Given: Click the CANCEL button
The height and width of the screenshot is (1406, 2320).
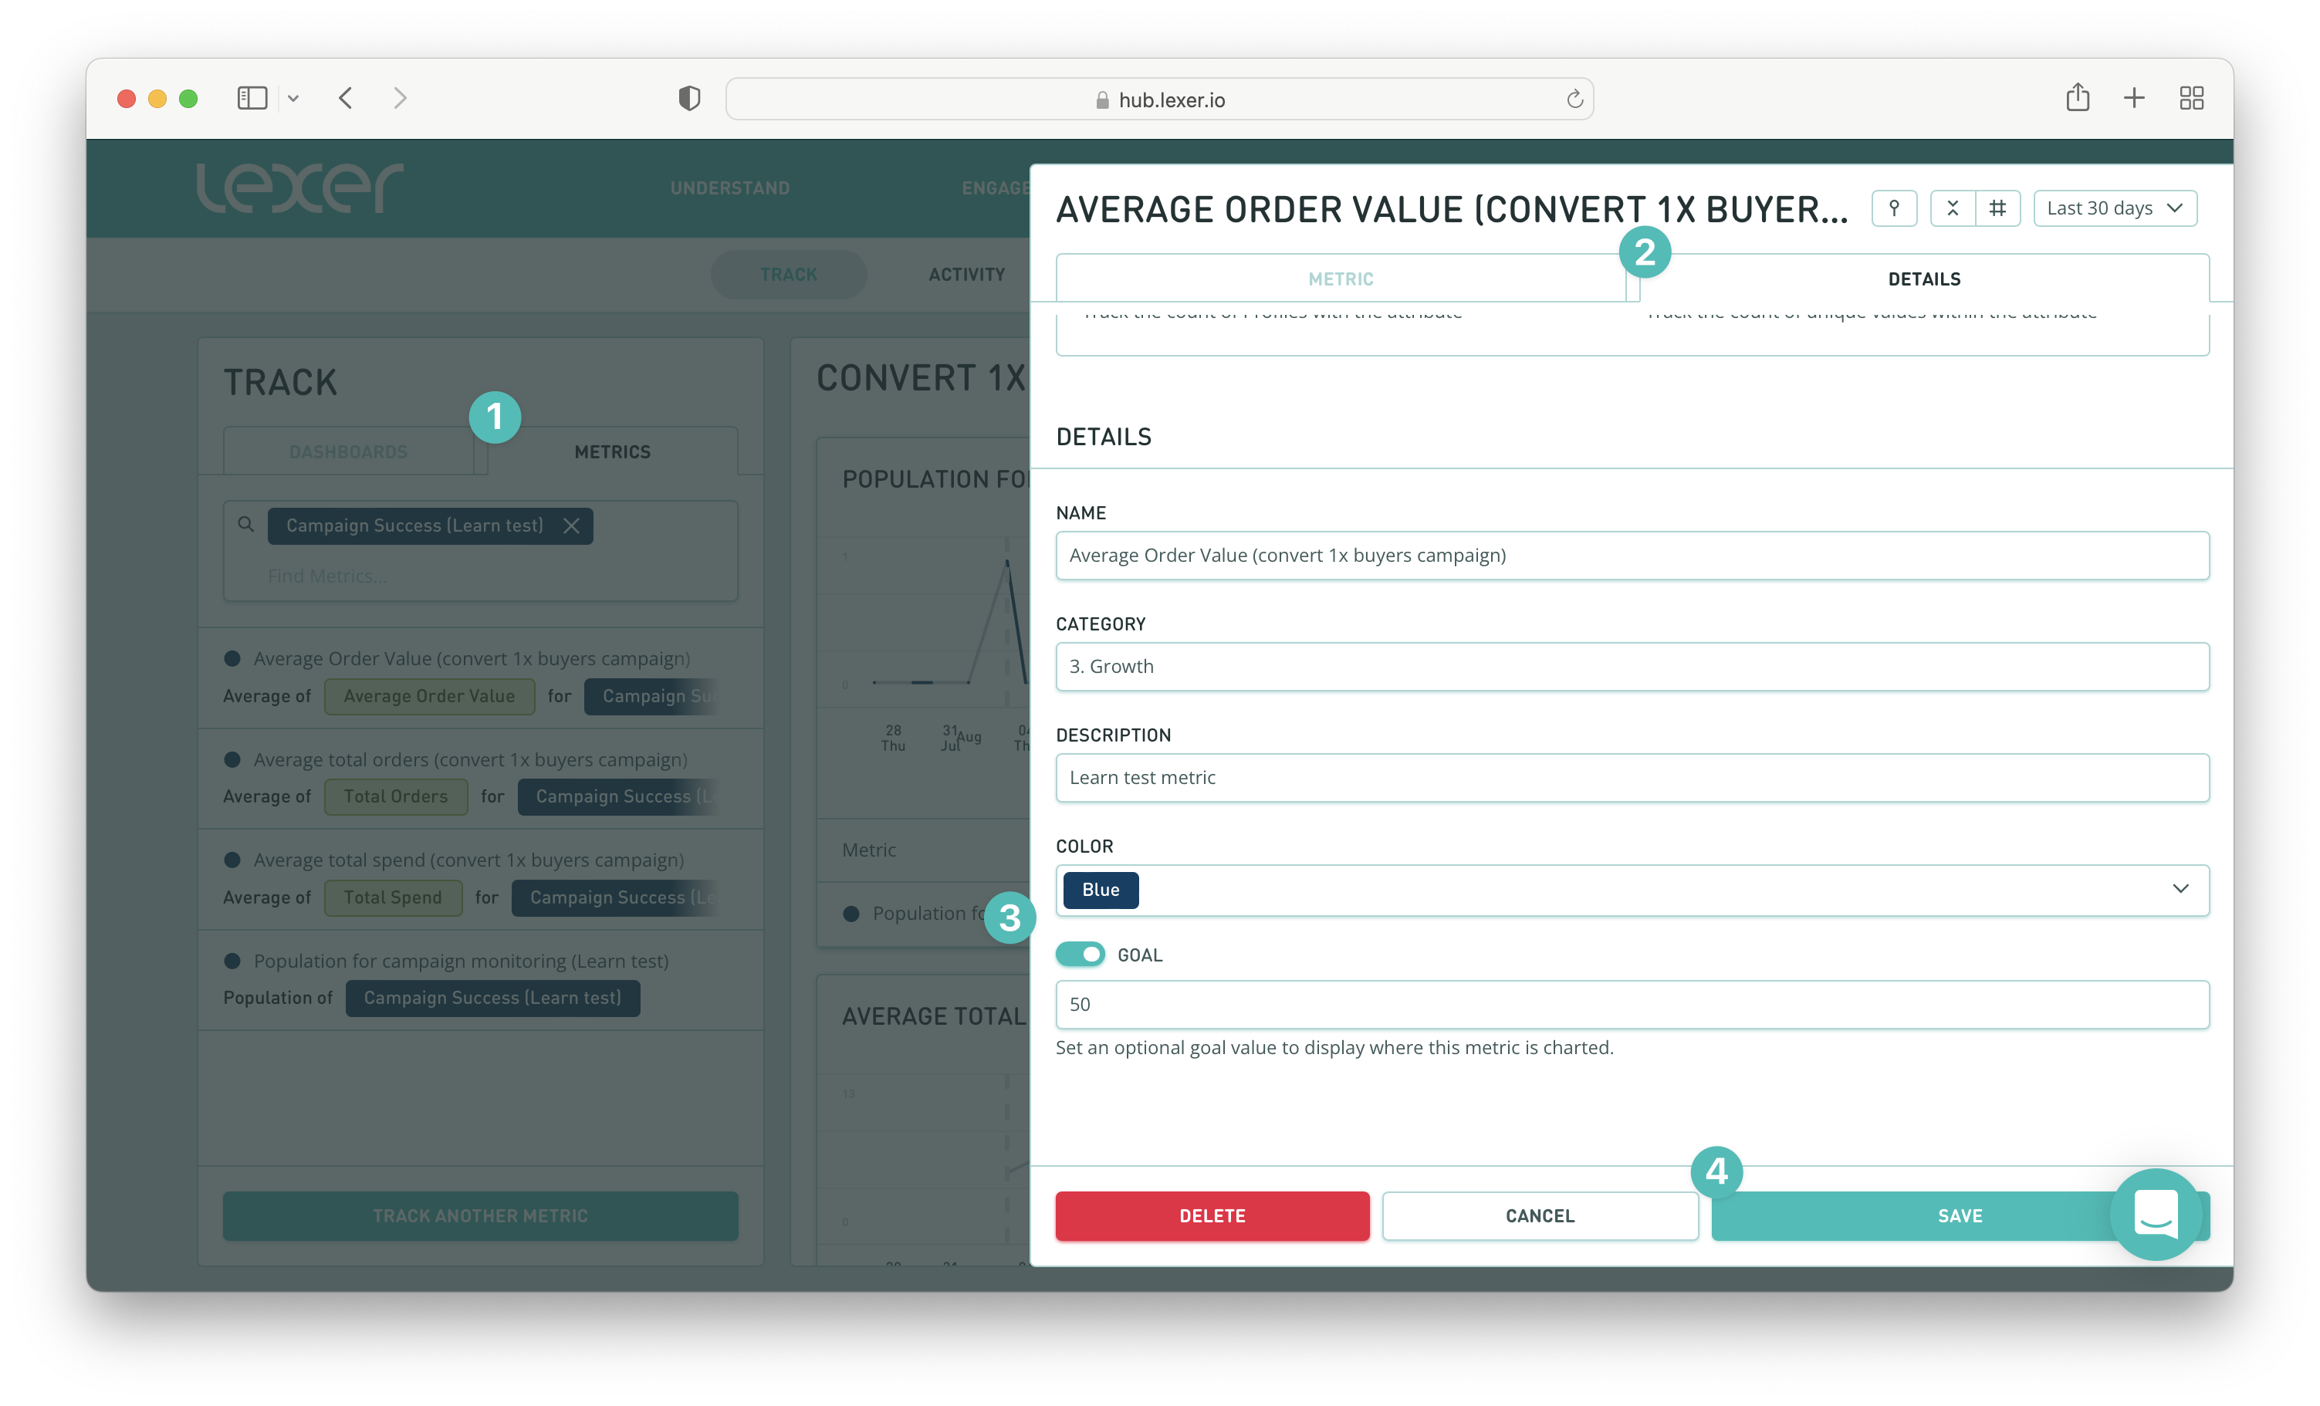Looking at the screenshot, I should 1540,1215.
